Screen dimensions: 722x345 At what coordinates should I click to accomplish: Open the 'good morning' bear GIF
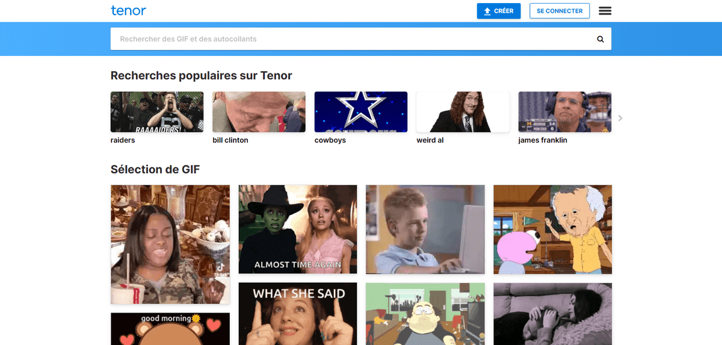click(x=170, y=329)
